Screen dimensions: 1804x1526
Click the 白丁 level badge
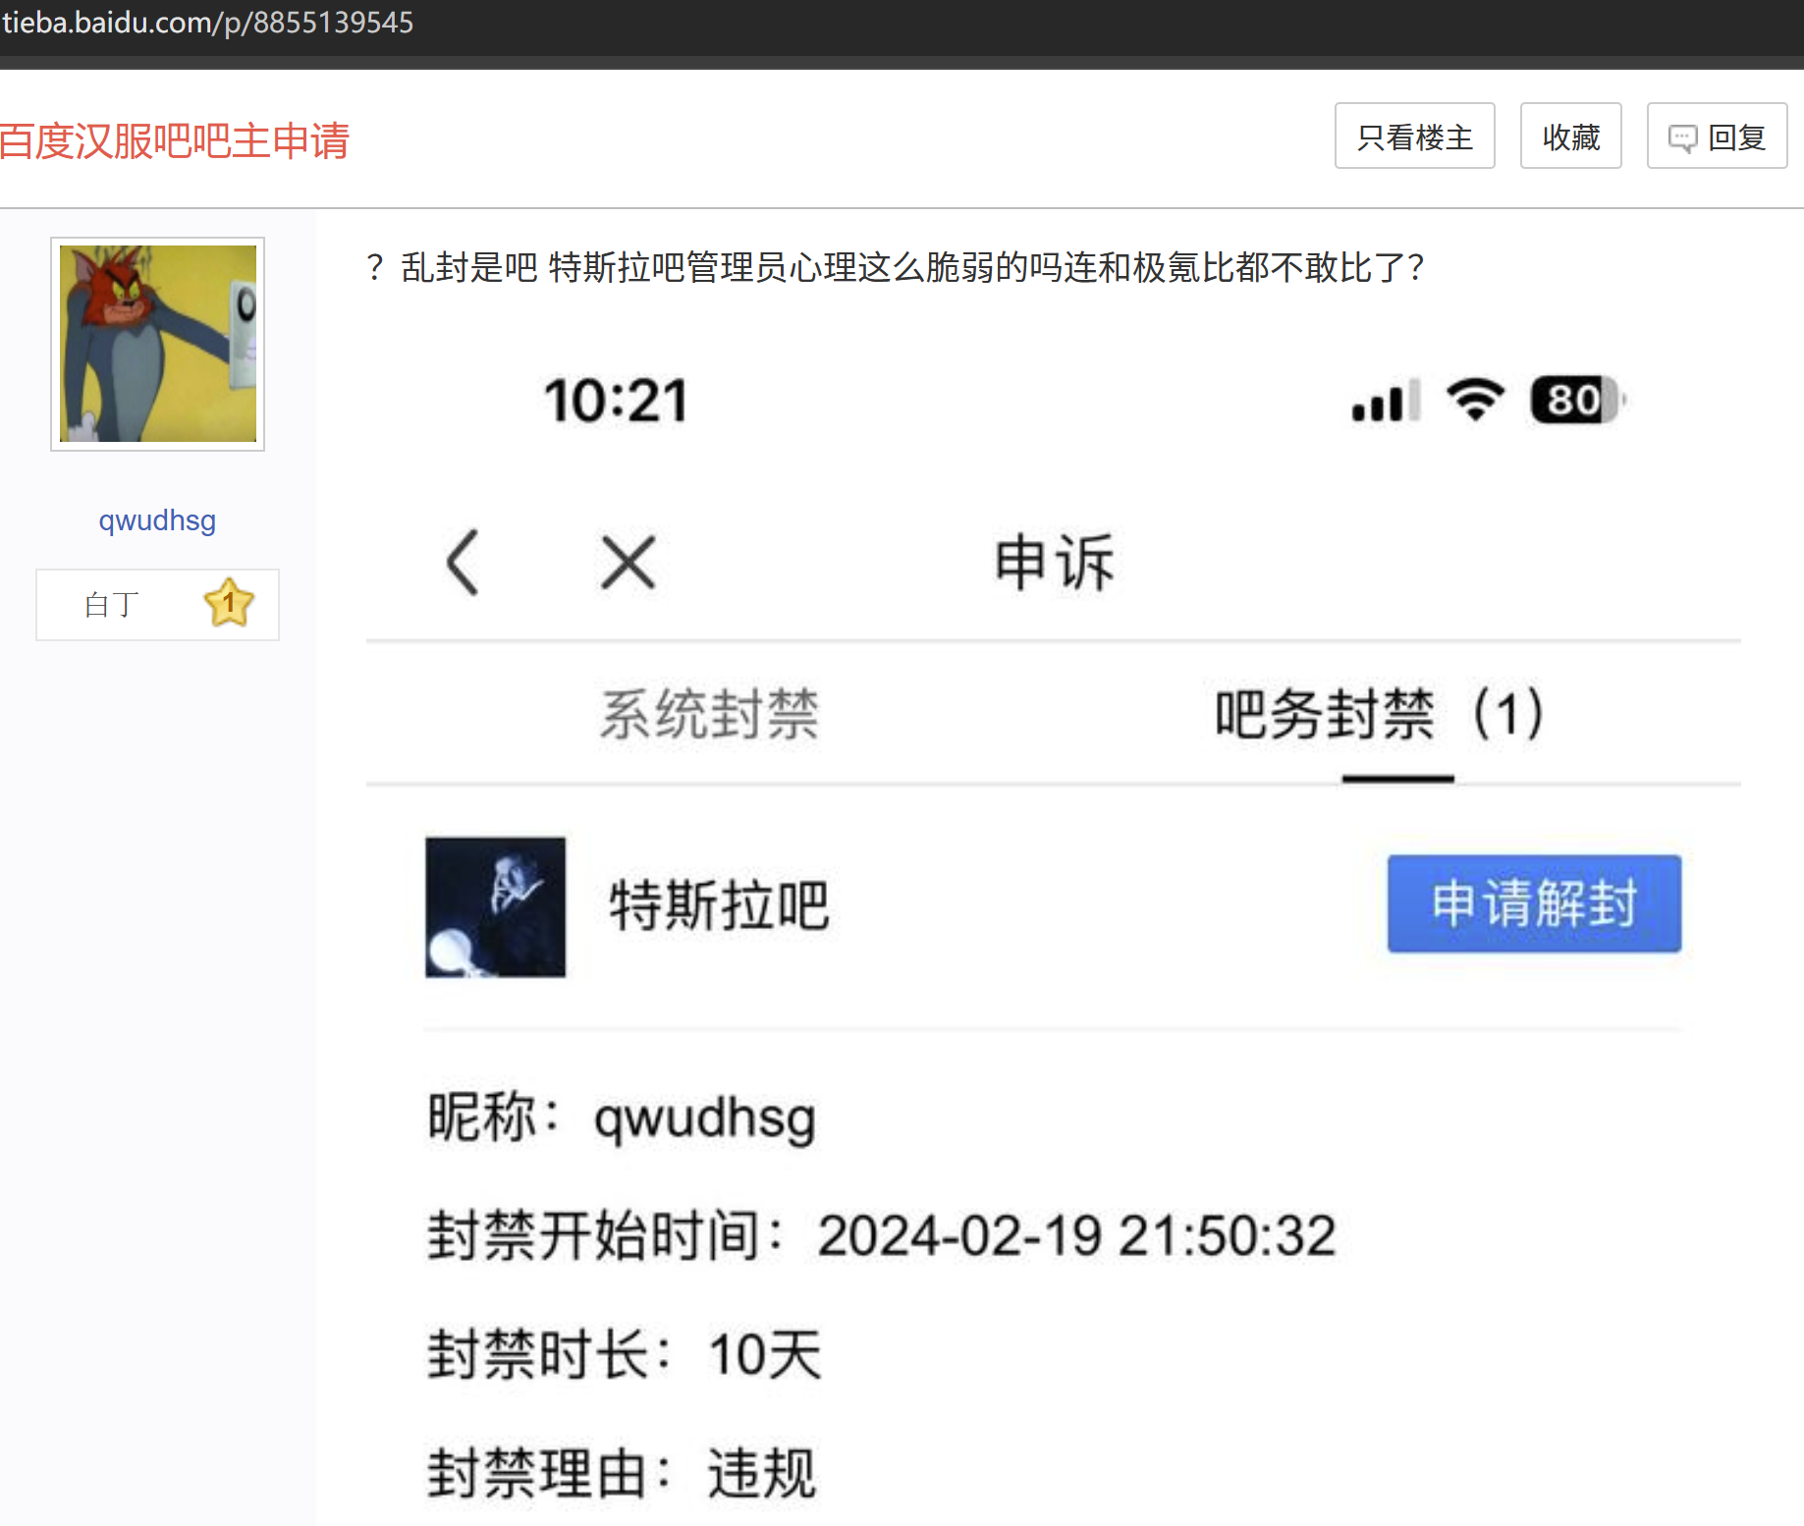click(x=112, y=605)
